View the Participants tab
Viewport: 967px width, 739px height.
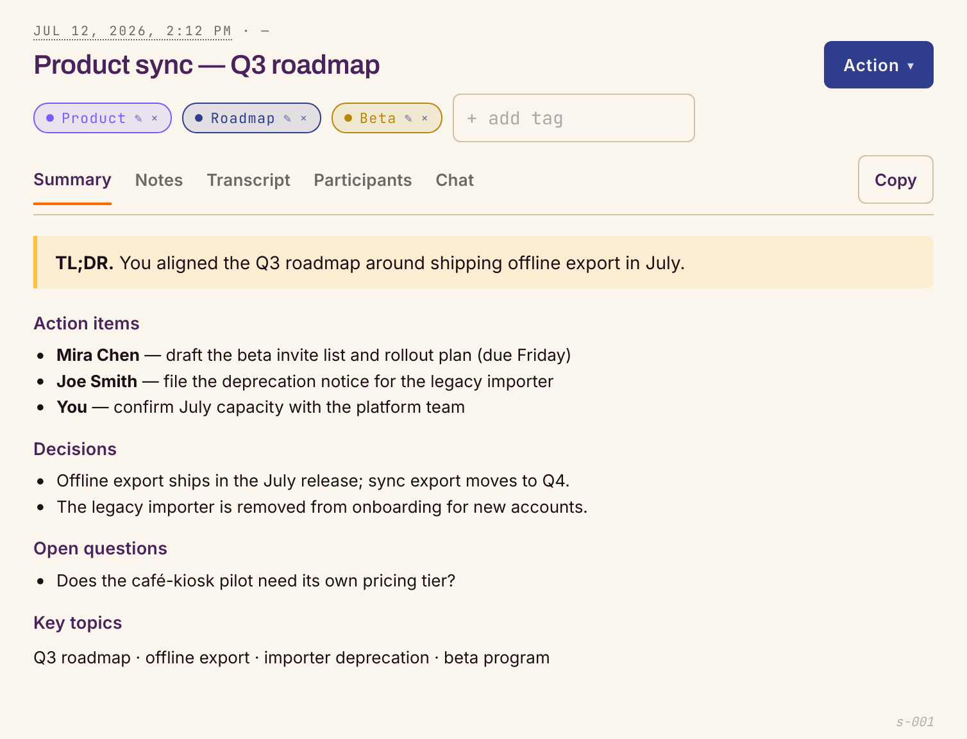[363, 180]
